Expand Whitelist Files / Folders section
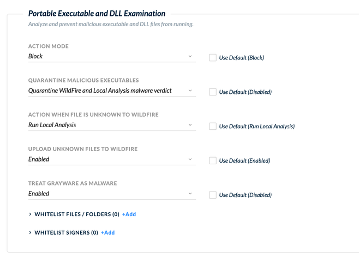 click(31, 214)
